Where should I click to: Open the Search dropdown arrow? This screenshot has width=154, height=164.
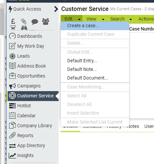130,20
